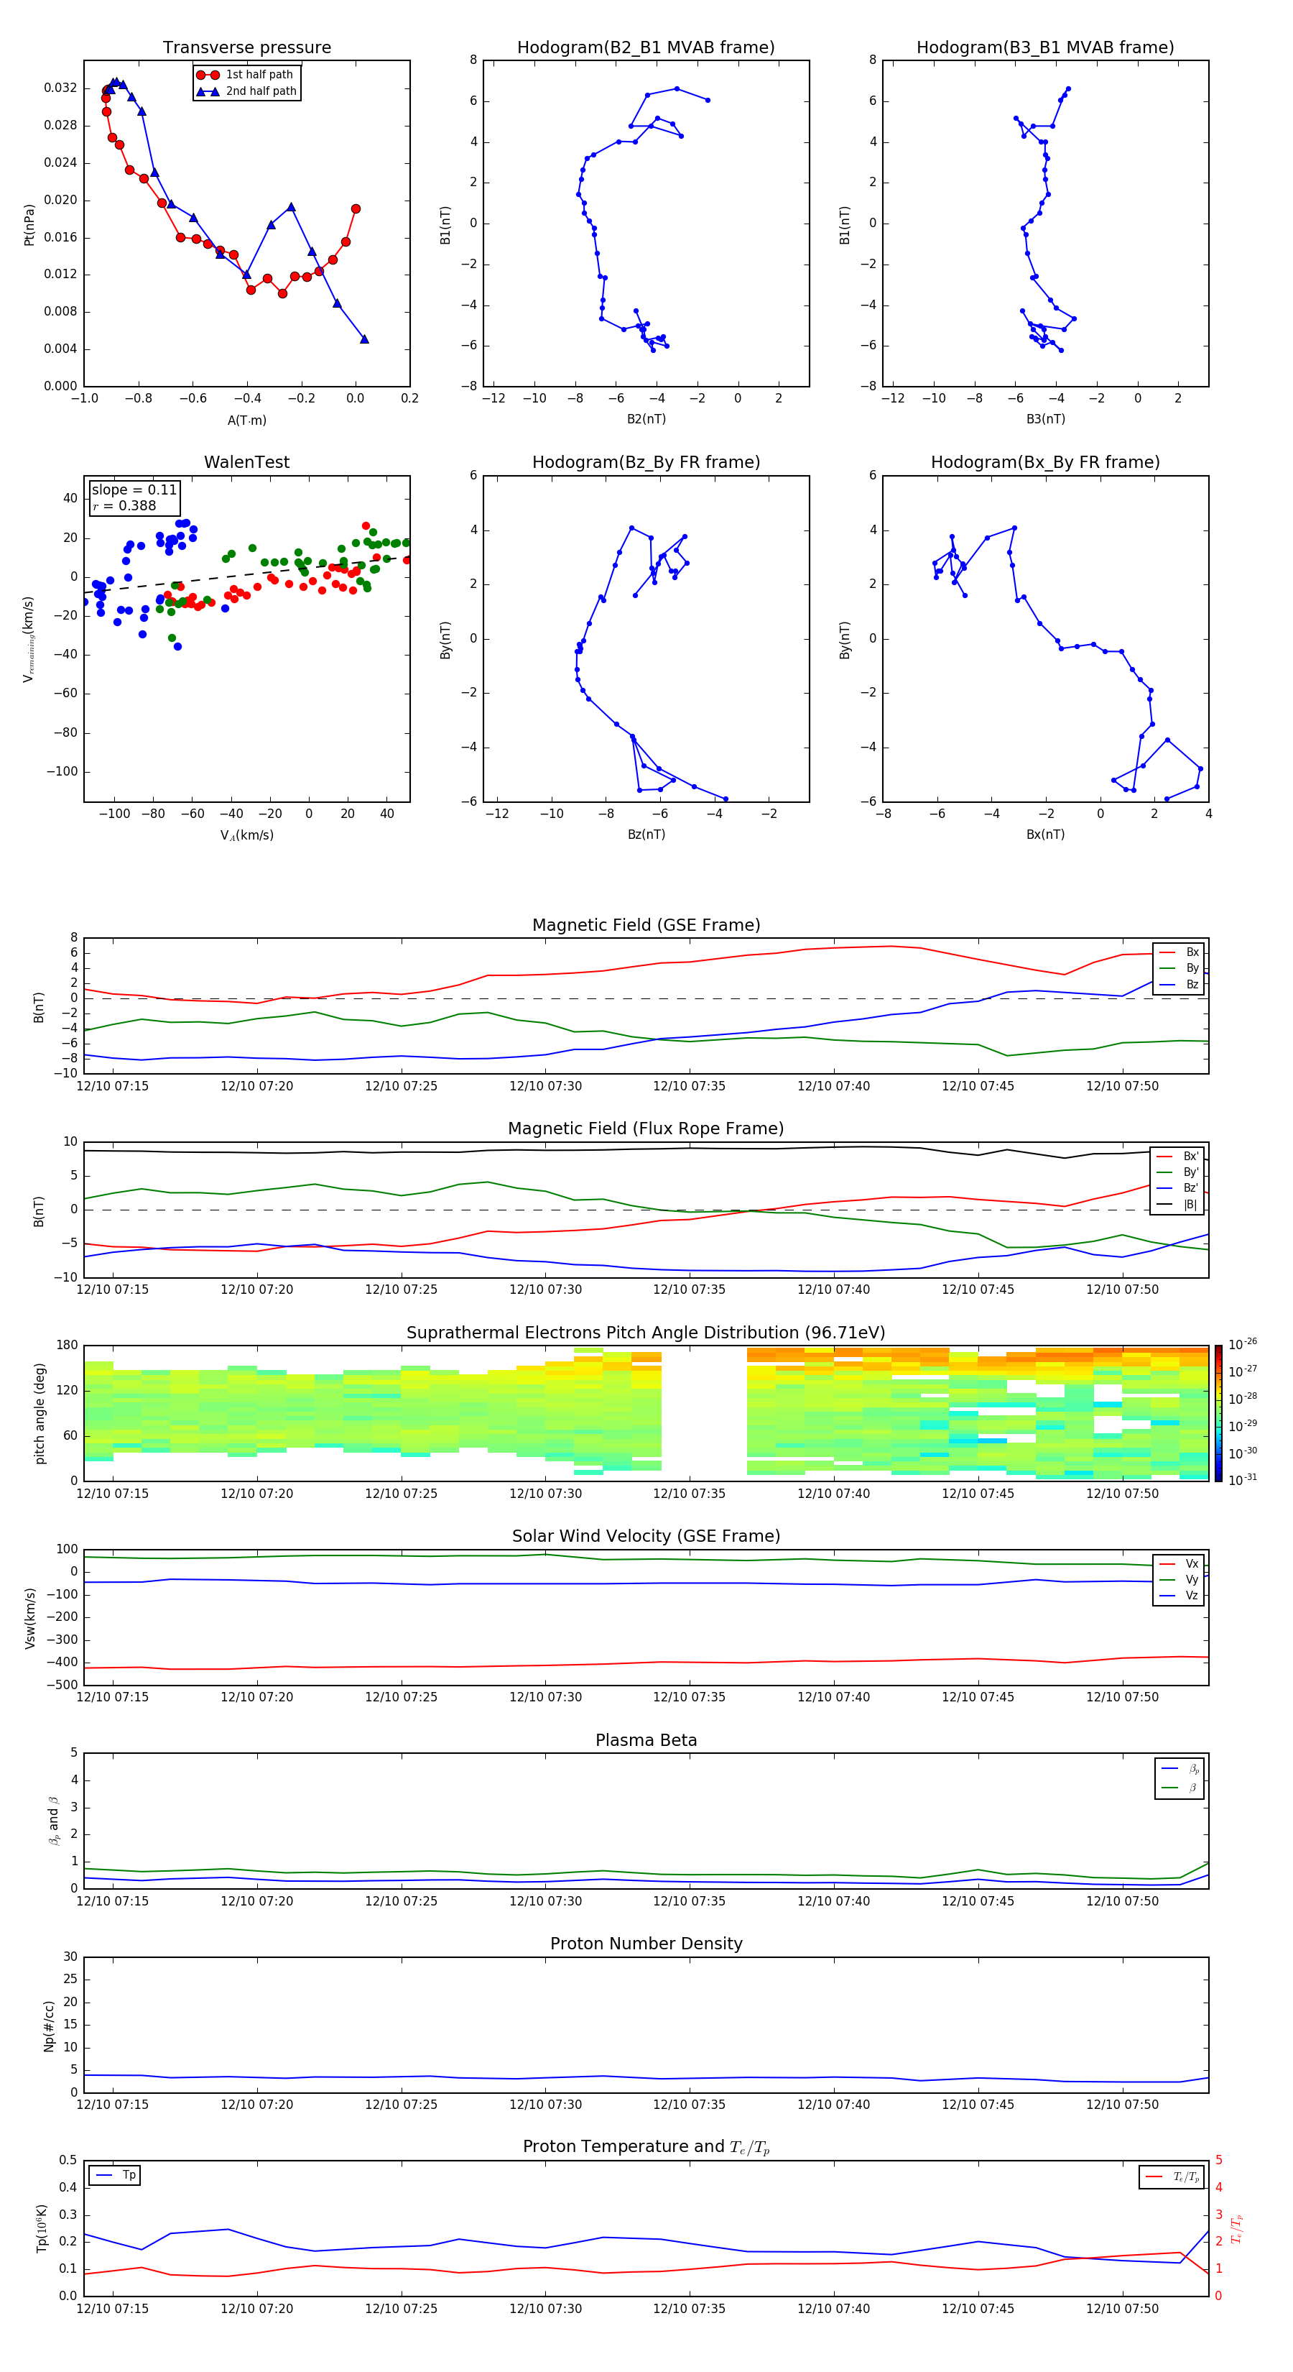Screen dimensions: 1293x2372
Task: Click the β_p legend entry in Plasma Beta
Action: [1181, 1769]
